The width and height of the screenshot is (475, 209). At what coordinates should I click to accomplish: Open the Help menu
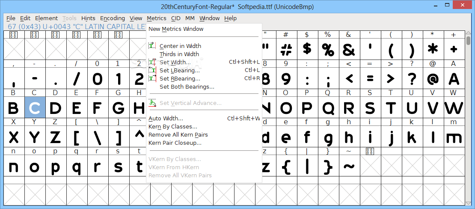tap(231, 18)
